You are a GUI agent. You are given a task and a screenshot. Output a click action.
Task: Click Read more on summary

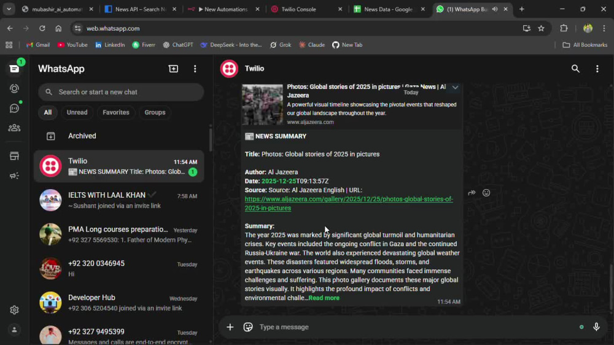click(x=324, y=298)
